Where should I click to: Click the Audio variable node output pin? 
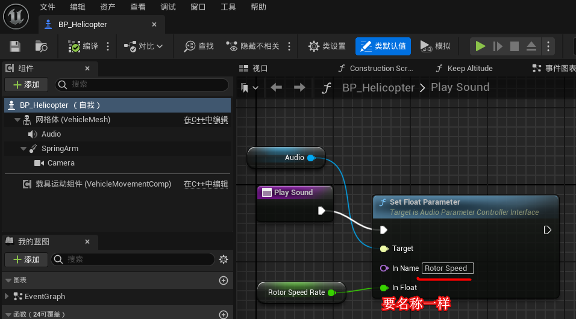[311, 158]
